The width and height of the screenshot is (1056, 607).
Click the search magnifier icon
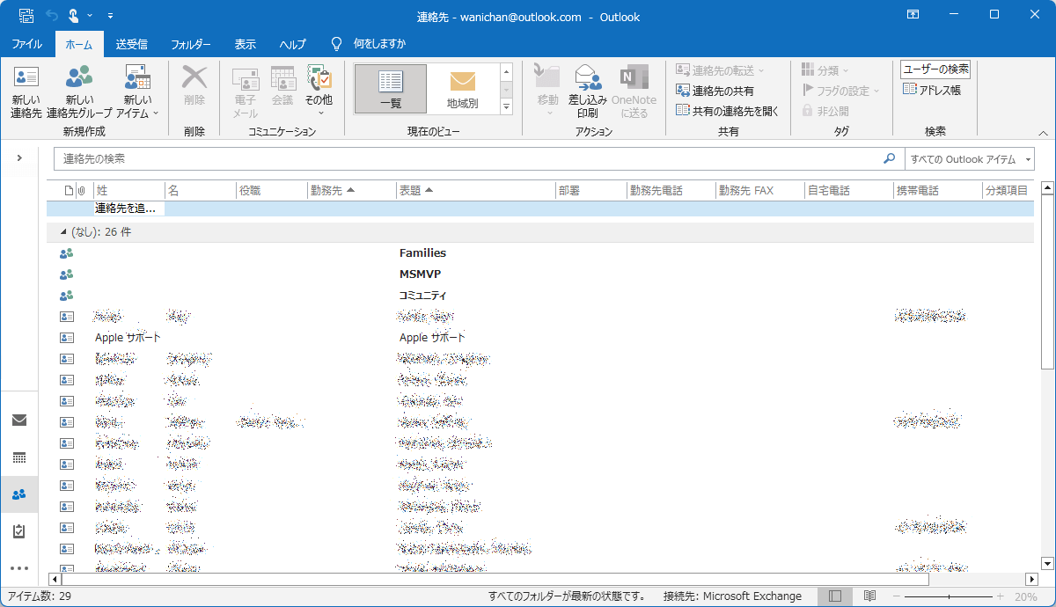(x=889, y=159)
